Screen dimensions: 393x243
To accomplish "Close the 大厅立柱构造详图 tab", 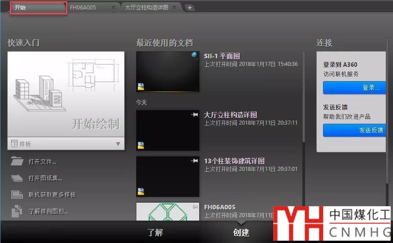I will coord(174,7).
